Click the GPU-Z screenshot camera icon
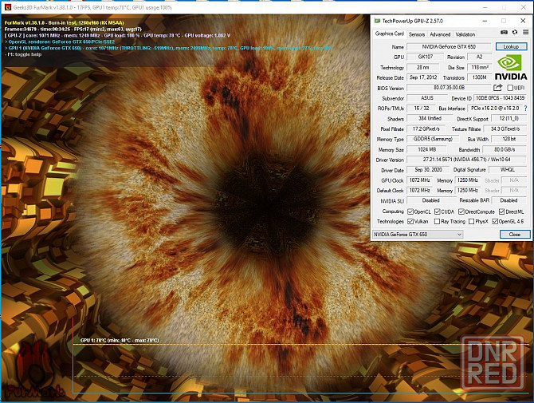 [x=505, y=34]
